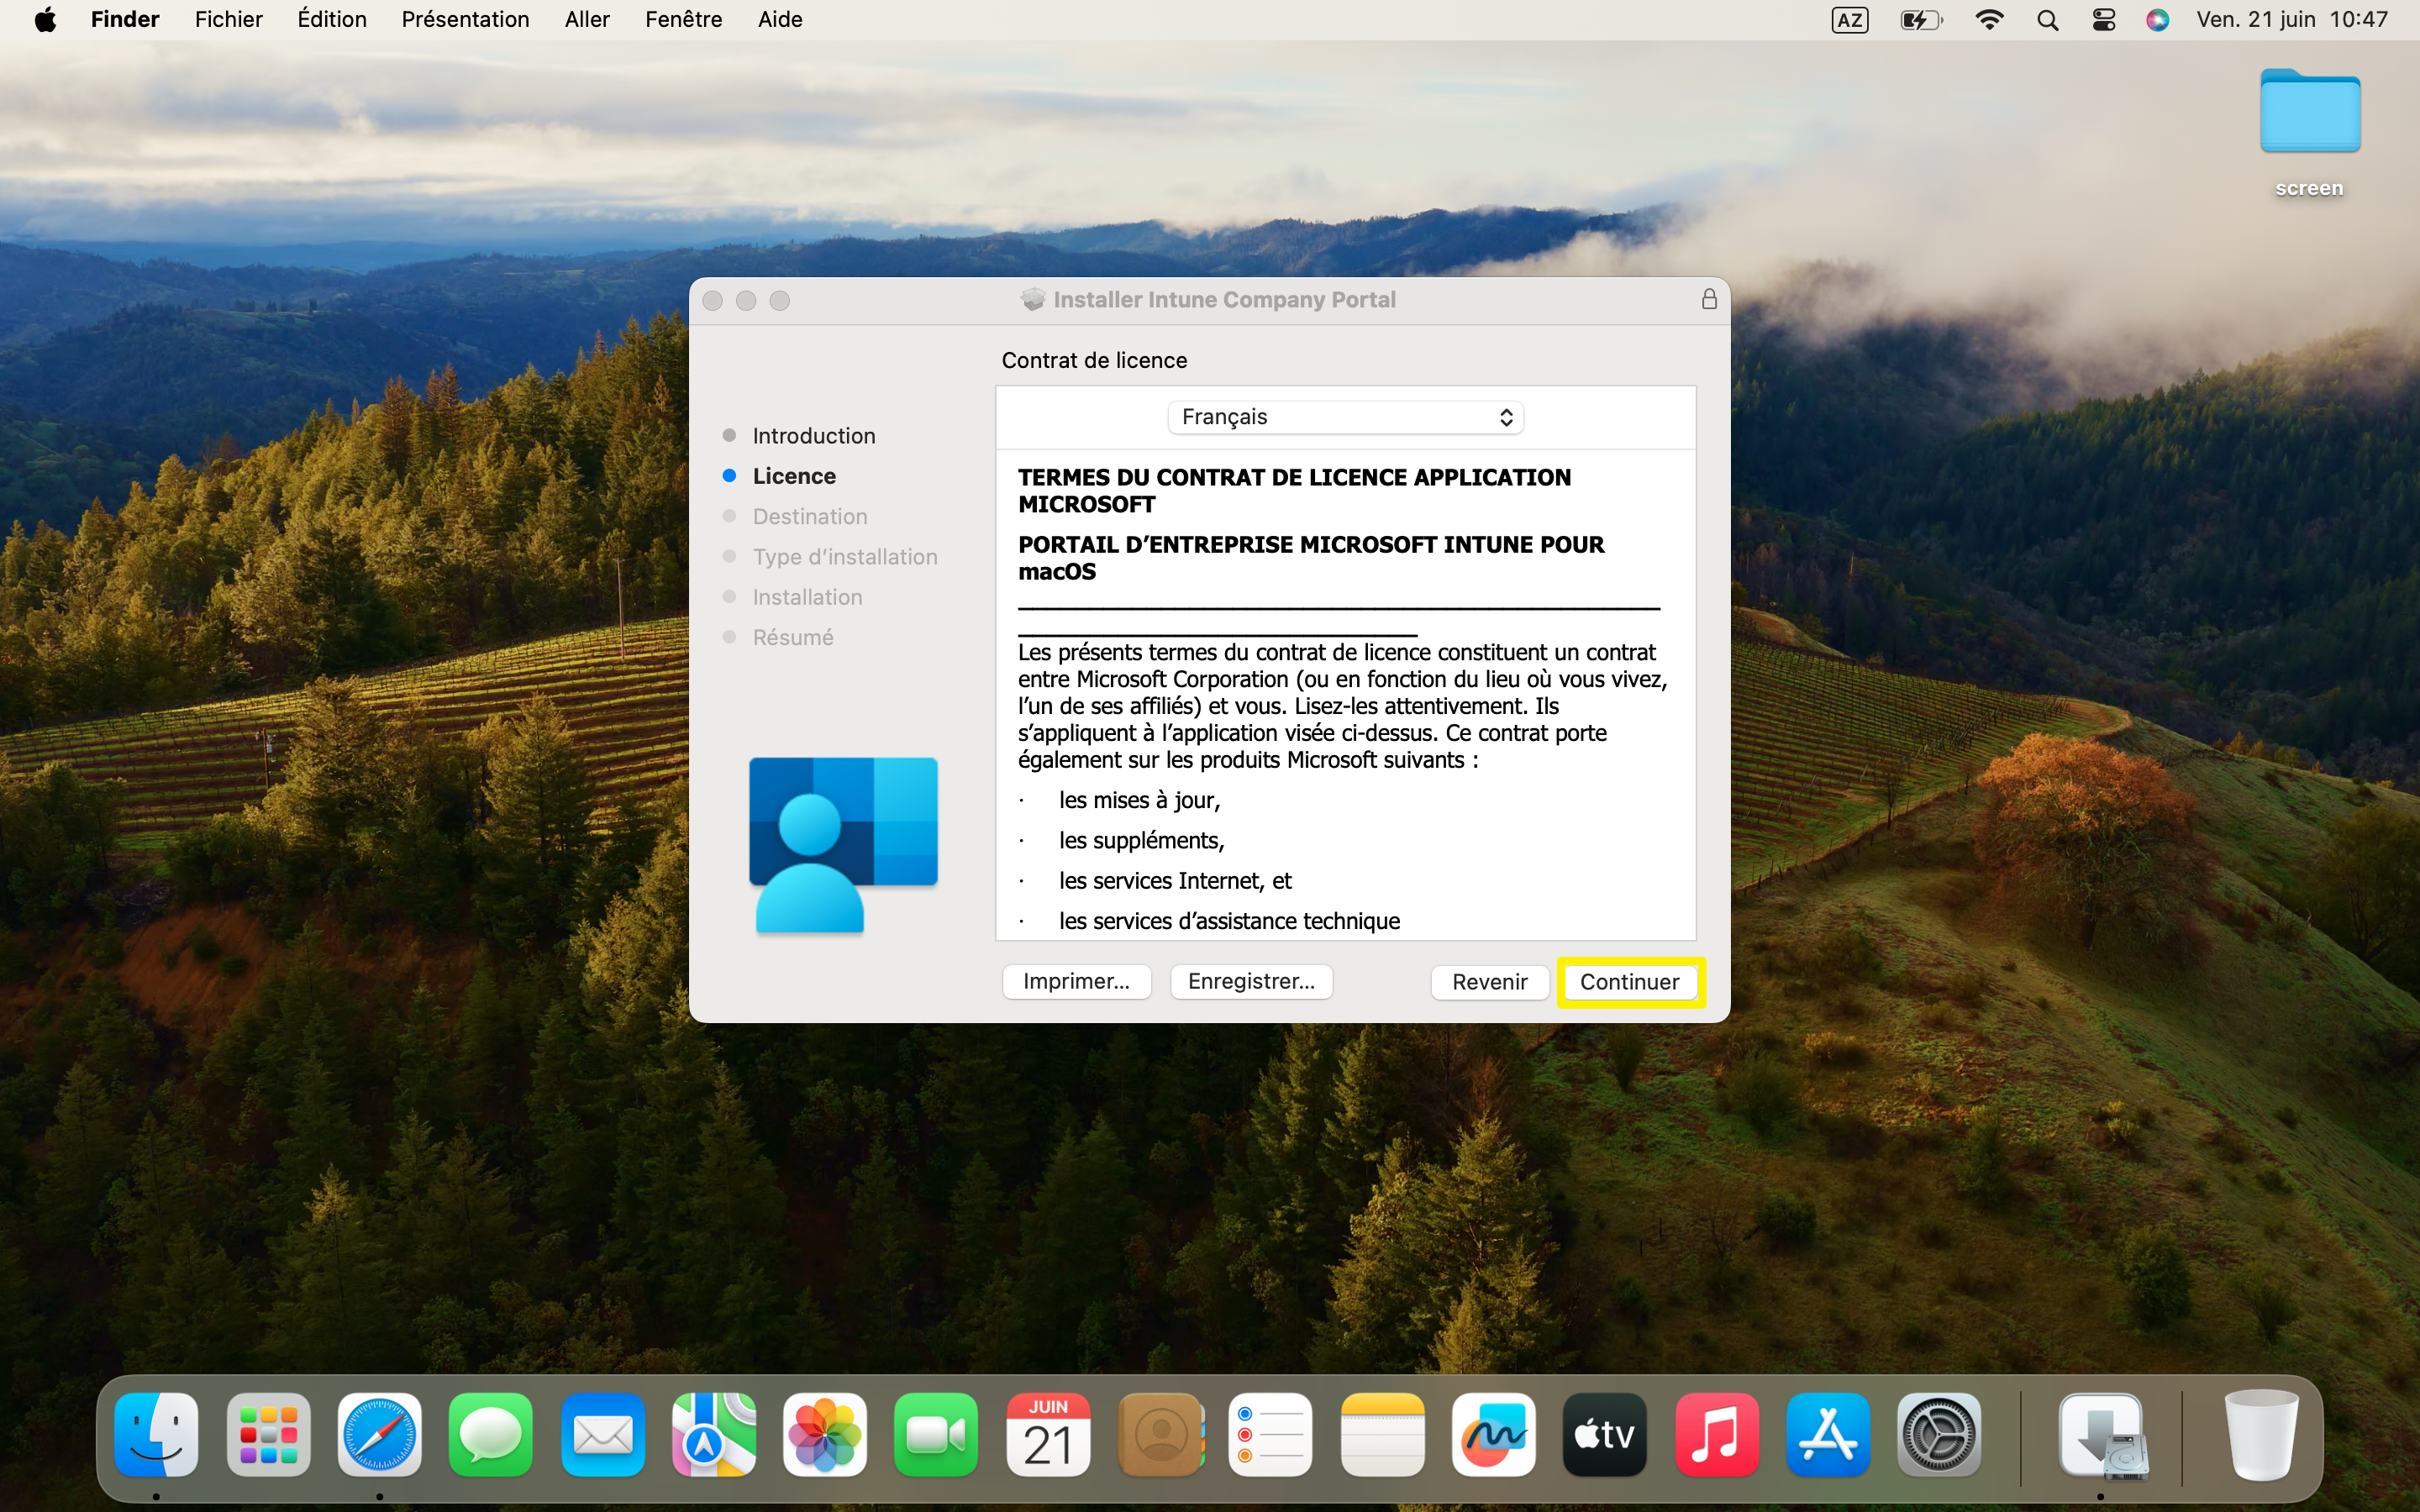This screenshot has height=1512, width=2420.
Task: Open Photos from the Dock
Action: [x=825, y=1435]
